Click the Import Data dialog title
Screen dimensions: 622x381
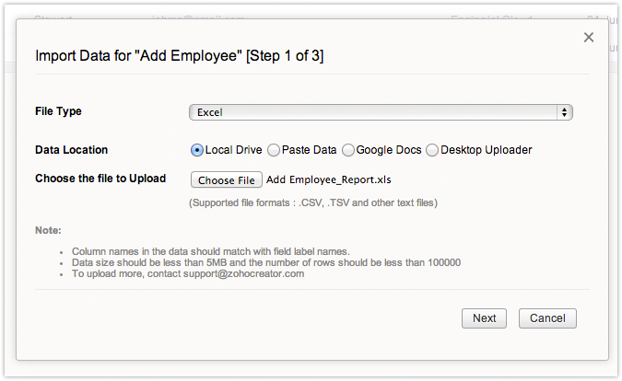point(179,56)
